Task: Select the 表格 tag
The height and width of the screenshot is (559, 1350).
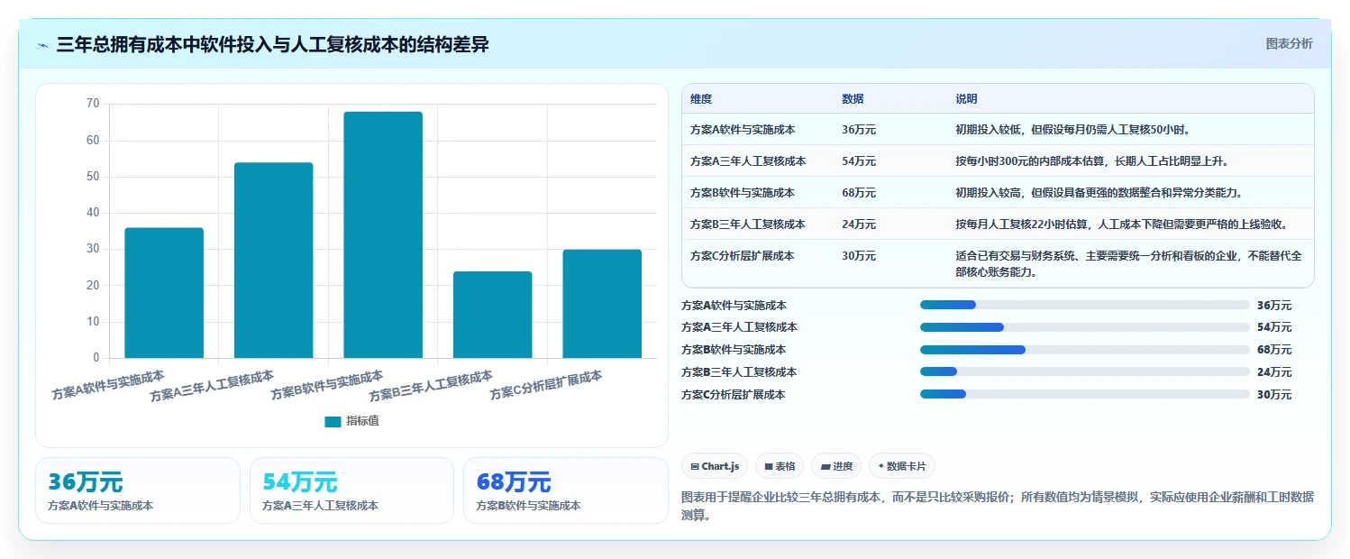Action: click(780, 466)
